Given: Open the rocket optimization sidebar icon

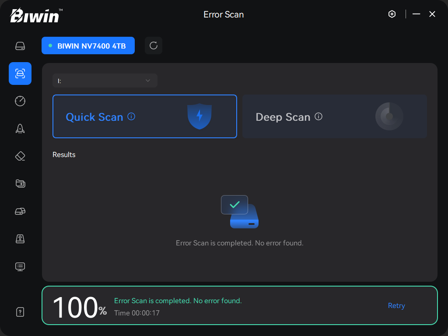Looking at the screenshot, I should point(20,128).
